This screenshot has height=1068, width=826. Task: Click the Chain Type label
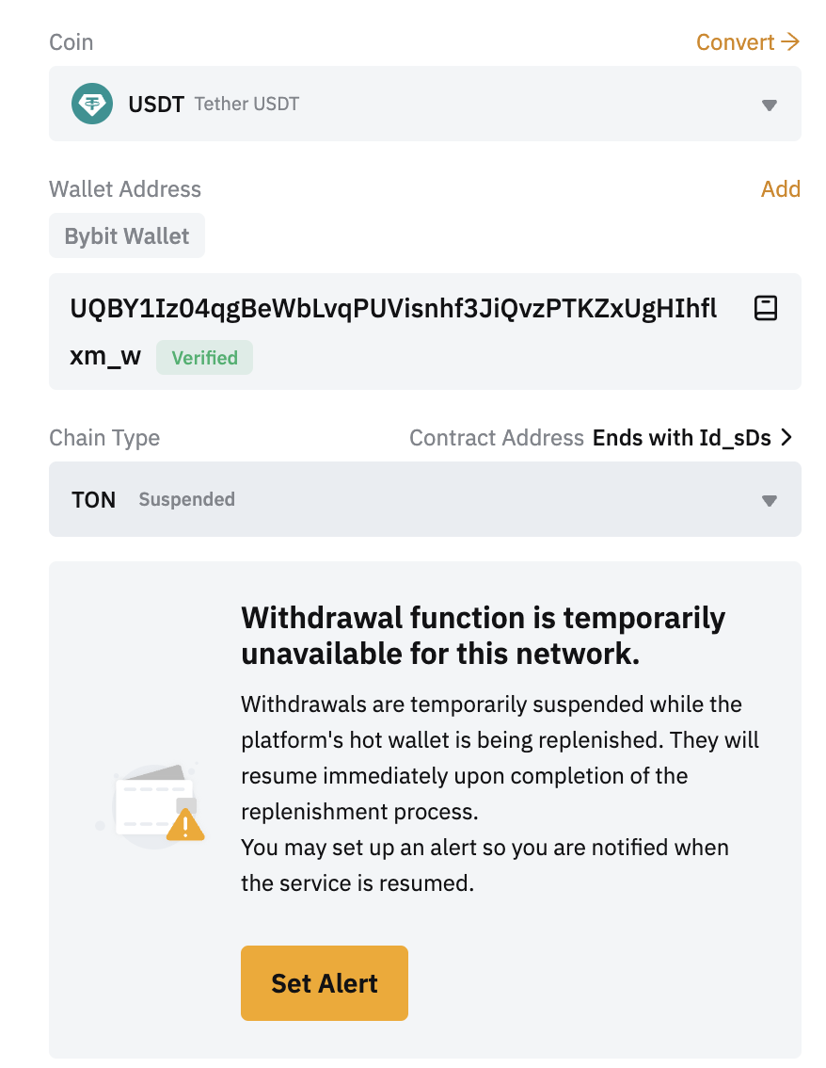tap(104, 438)
